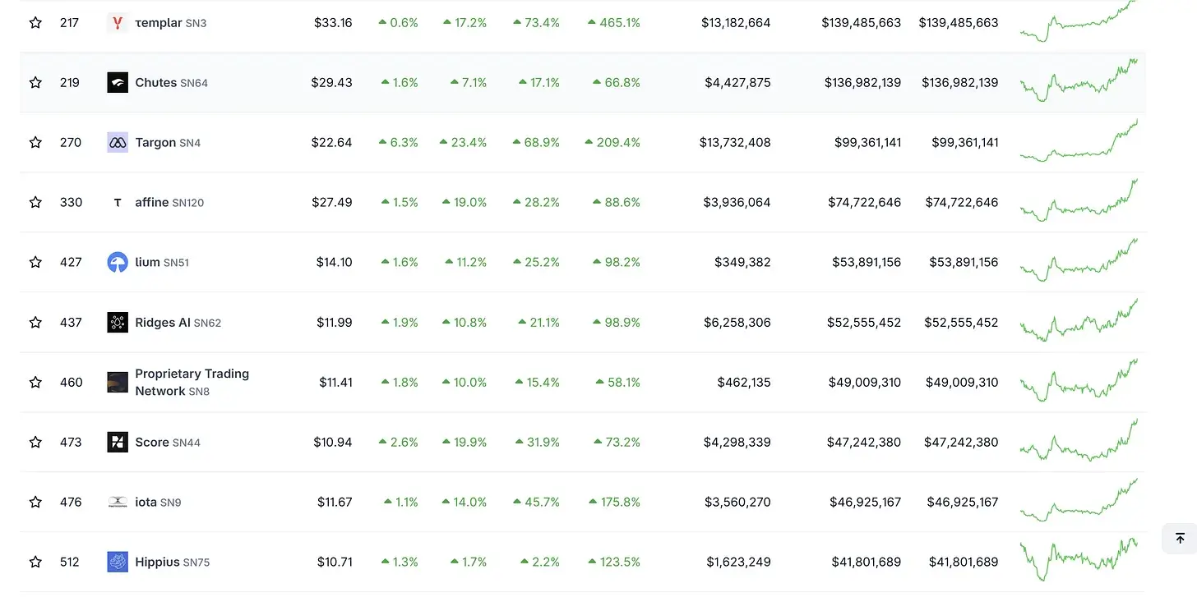The height and width of the screenshot is (597, 1197).
Task: Favorite Hippius with the star icon
Action: click(x=35, y=563)
